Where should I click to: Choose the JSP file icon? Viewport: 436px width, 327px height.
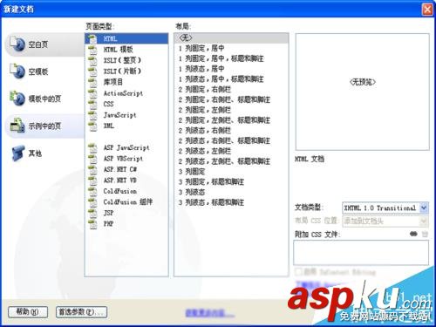pyautogui.click(x=92, y=213)
